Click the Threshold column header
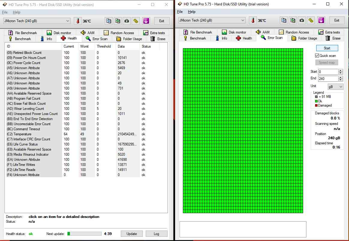 tap(105, 46)
